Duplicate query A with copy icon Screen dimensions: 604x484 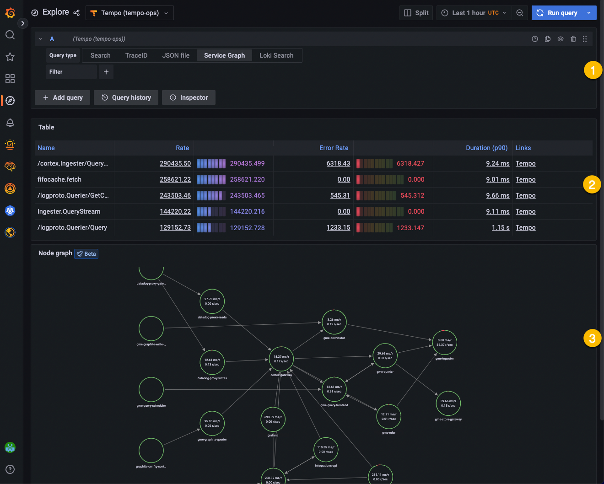point(548,39)
